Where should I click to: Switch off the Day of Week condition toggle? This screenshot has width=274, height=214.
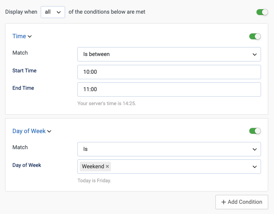tap(255, 131)
